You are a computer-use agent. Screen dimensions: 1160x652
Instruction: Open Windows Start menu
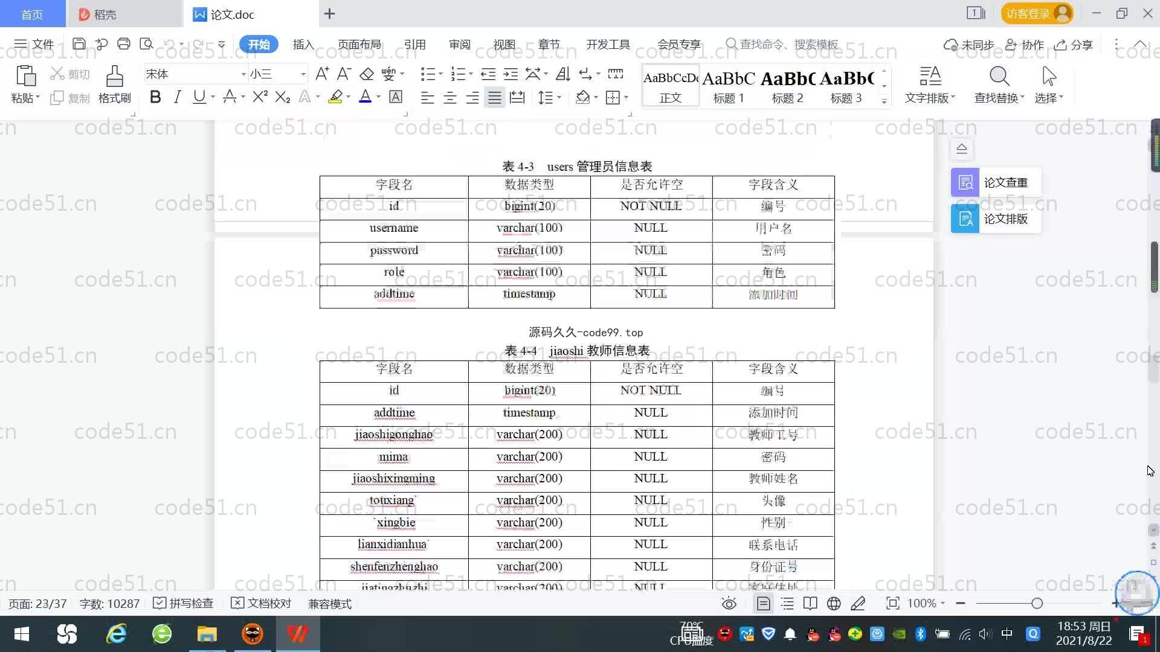point(22,634)
